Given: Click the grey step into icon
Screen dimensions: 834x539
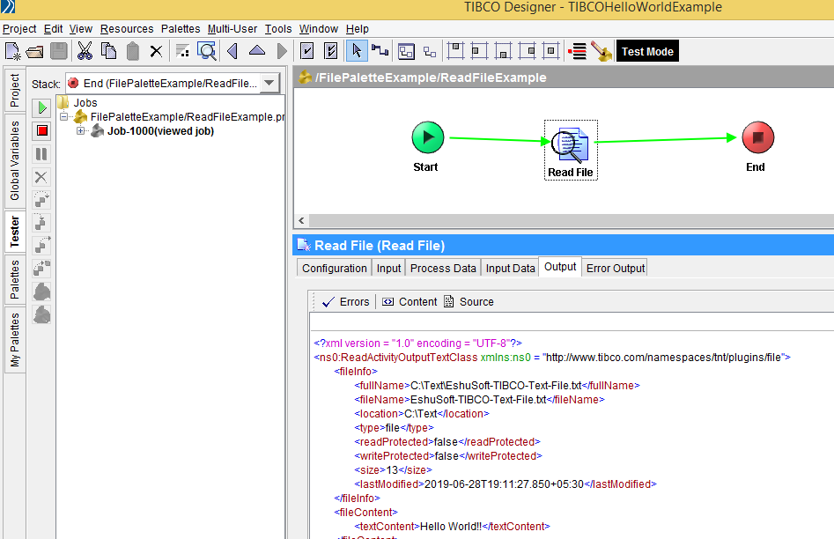Looking at the screenshot, I should coord(41,223).
